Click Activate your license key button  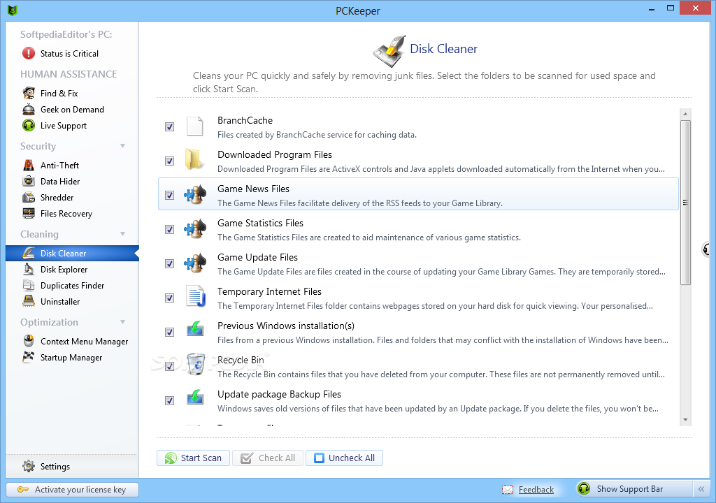click(72, 489)
